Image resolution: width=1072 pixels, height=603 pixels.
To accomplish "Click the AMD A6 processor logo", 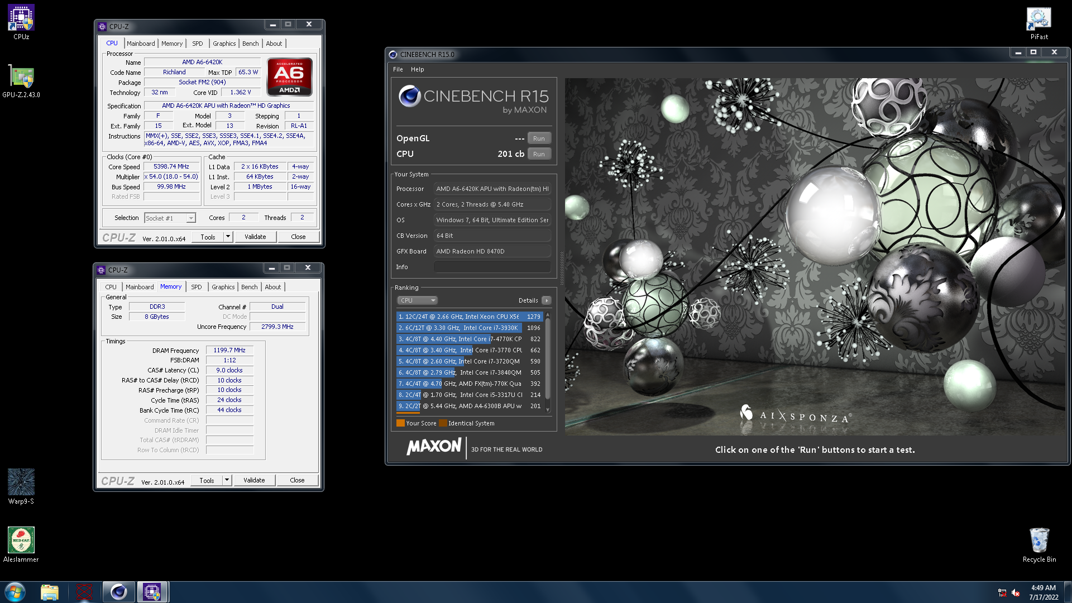I will point(289,76).
